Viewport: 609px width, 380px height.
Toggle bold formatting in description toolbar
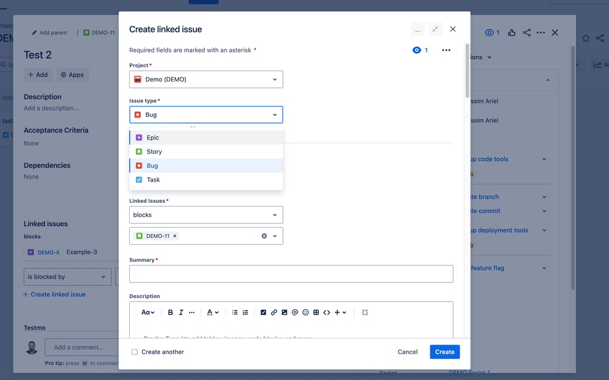point(170,312)
